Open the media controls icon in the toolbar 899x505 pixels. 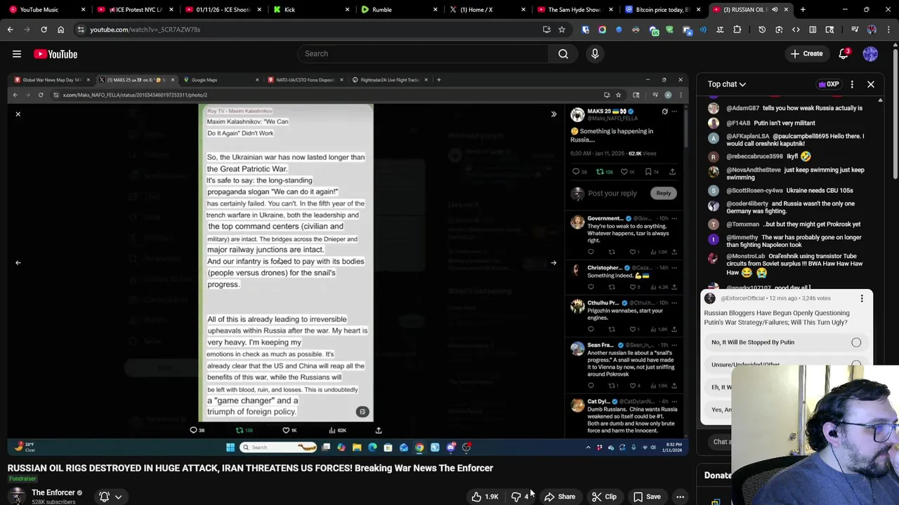click(x=855, y=29)
